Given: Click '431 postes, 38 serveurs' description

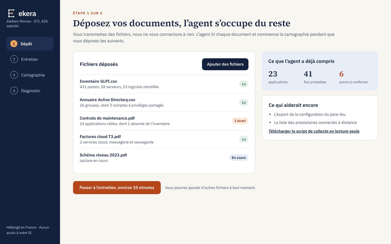Looking at the screenshot, I should [119, 87].
